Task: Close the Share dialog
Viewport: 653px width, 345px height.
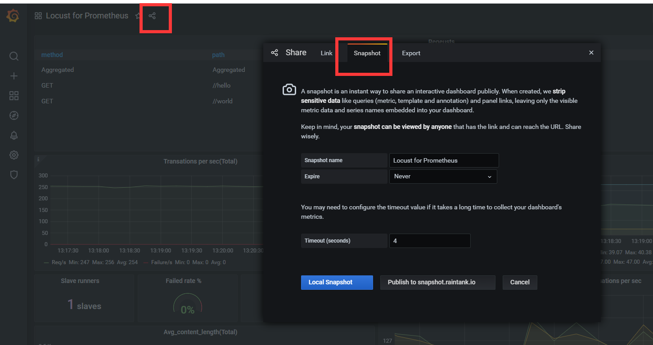Action: [591, 53]
